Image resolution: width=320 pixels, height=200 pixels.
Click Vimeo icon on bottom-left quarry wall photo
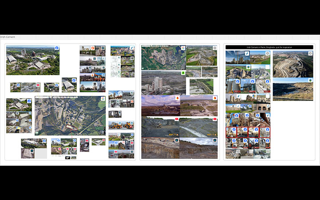[177, 140]
